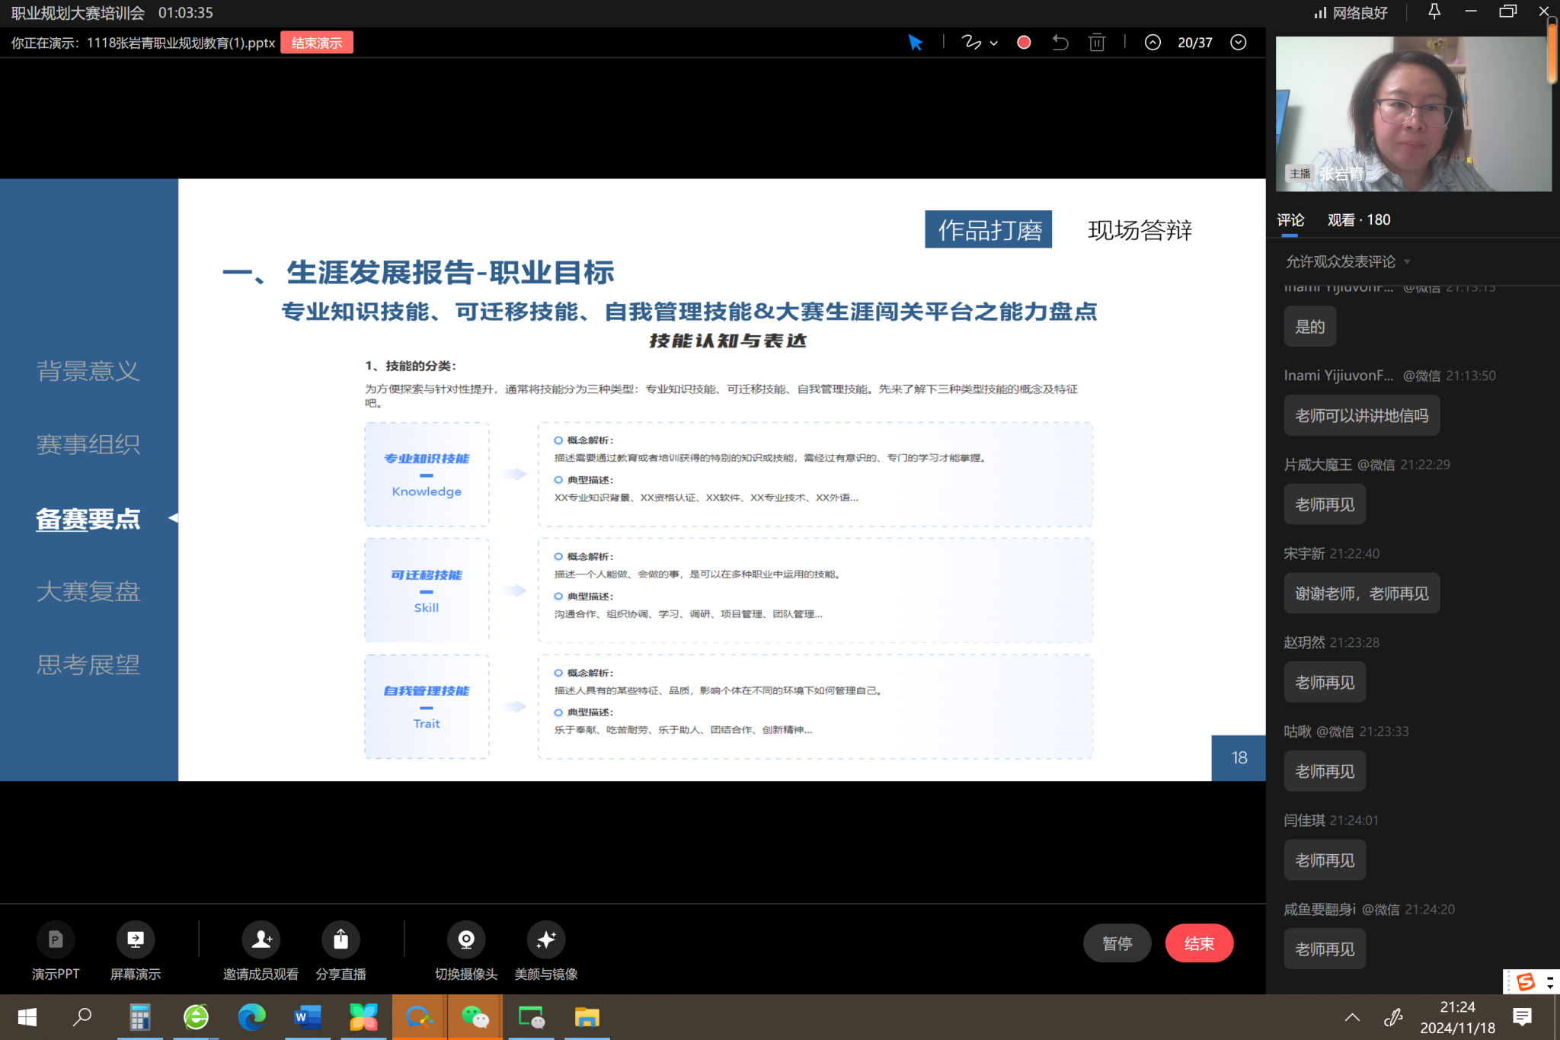The width and height of the screenshot is (1560, 1040).
Task: Open 分享直播 share icon
Action: pyautogui.click(x=340, y=940)
